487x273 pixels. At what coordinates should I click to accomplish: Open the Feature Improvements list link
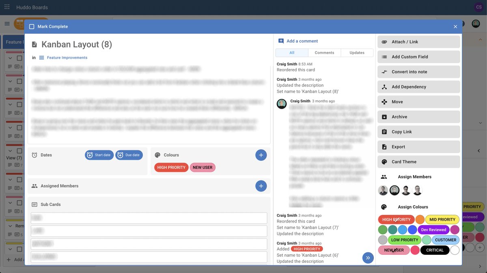coord(67,58)
